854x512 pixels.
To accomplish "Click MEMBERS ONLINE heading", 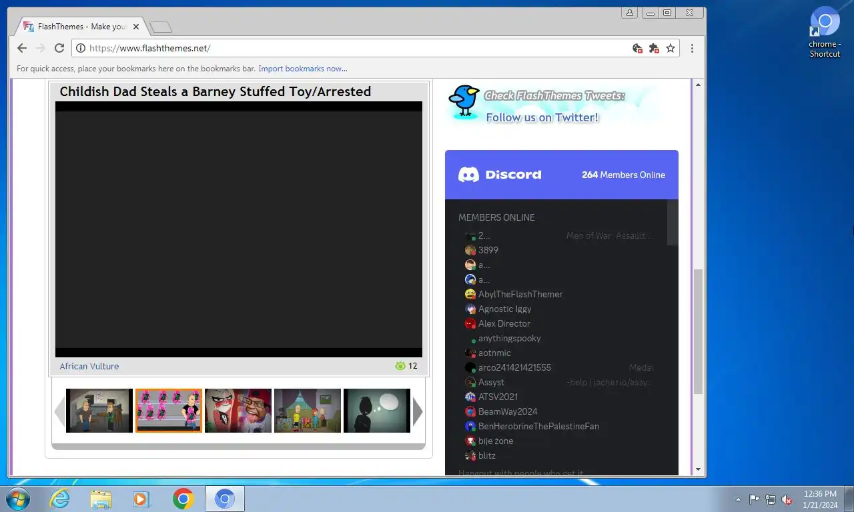I will click(496, 217).
